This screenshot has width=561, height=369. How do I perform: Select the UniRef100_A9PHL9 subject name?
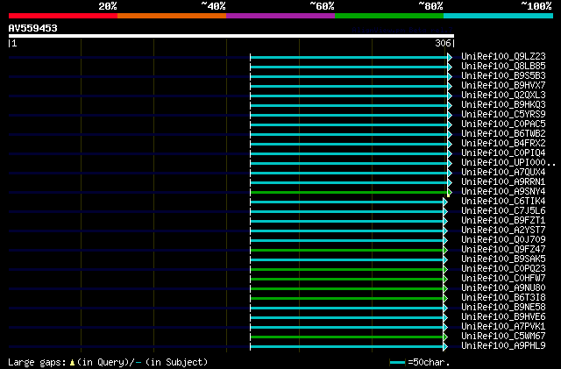click(503, 346)
